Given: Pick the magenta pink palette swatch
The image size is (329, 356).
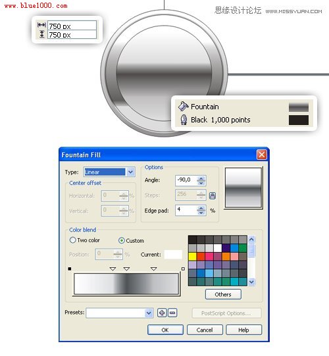Looking at the screenshot, I should click(209, 257).
